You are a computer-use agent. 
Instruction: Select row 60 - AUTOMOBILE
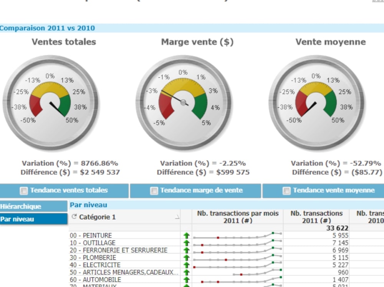tap(95, 279)
